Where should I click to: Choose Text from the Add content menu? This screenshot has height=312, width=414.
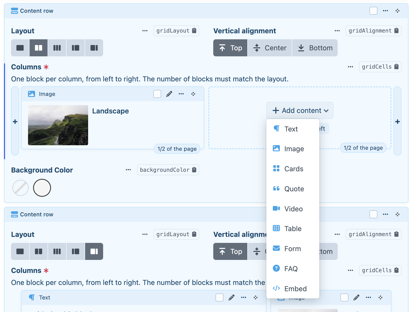tap(293, 129)
